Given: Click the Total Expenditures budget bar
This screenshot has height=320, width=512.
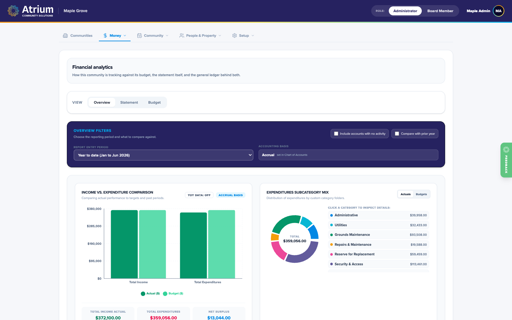Looking at the screenshot, I should click(x=221, y=244).
